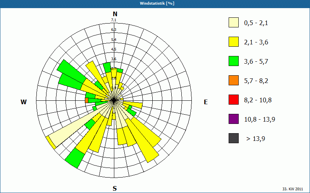310x193 pixels.
Task: Click the W compass label
Action: 24,102
